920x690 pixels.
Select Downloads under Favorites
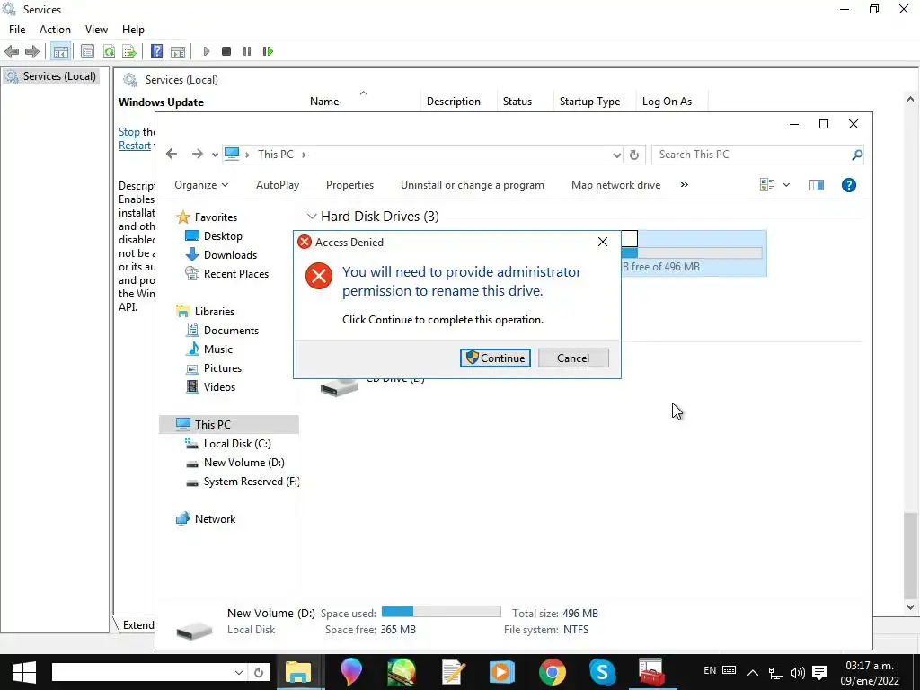[221, 254]
